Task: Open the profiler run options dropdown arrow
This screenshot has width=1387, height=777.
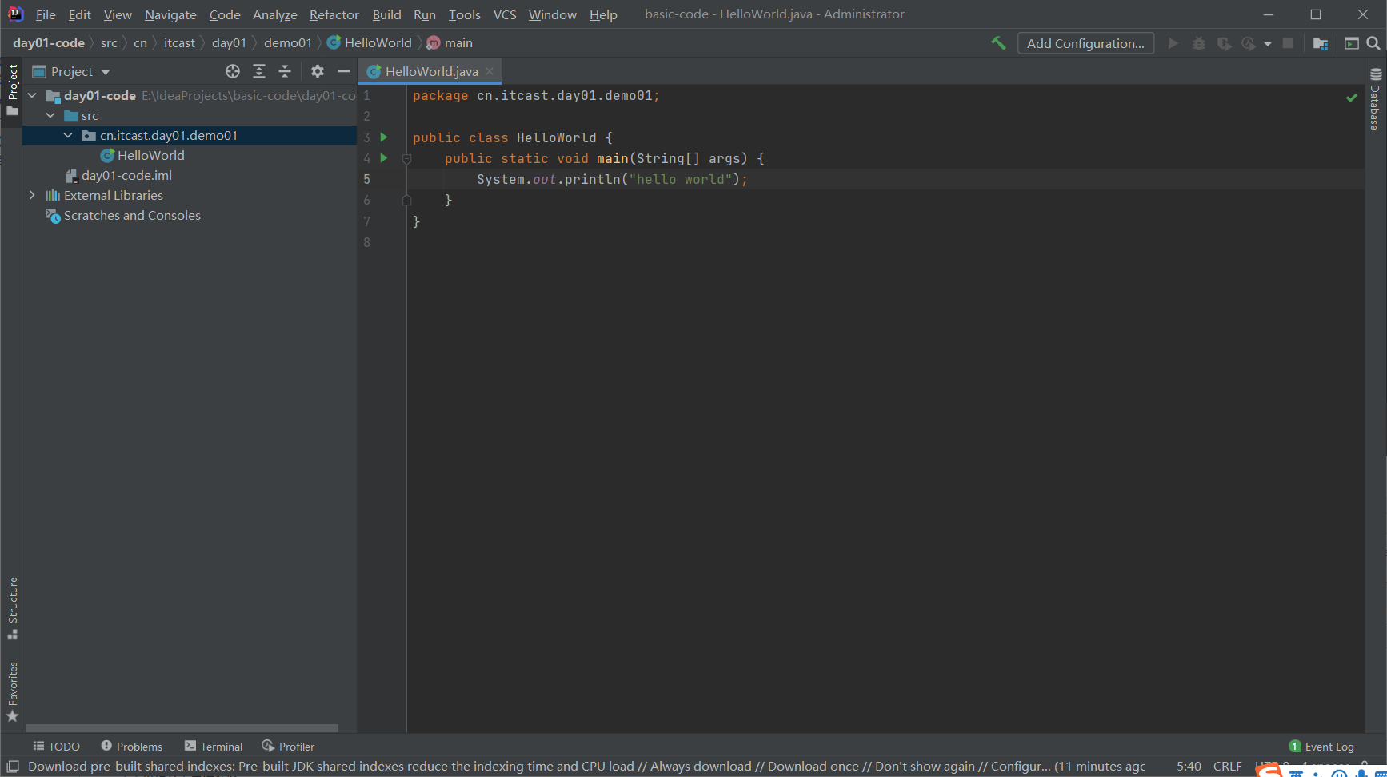Action: tap(1268, 44)
